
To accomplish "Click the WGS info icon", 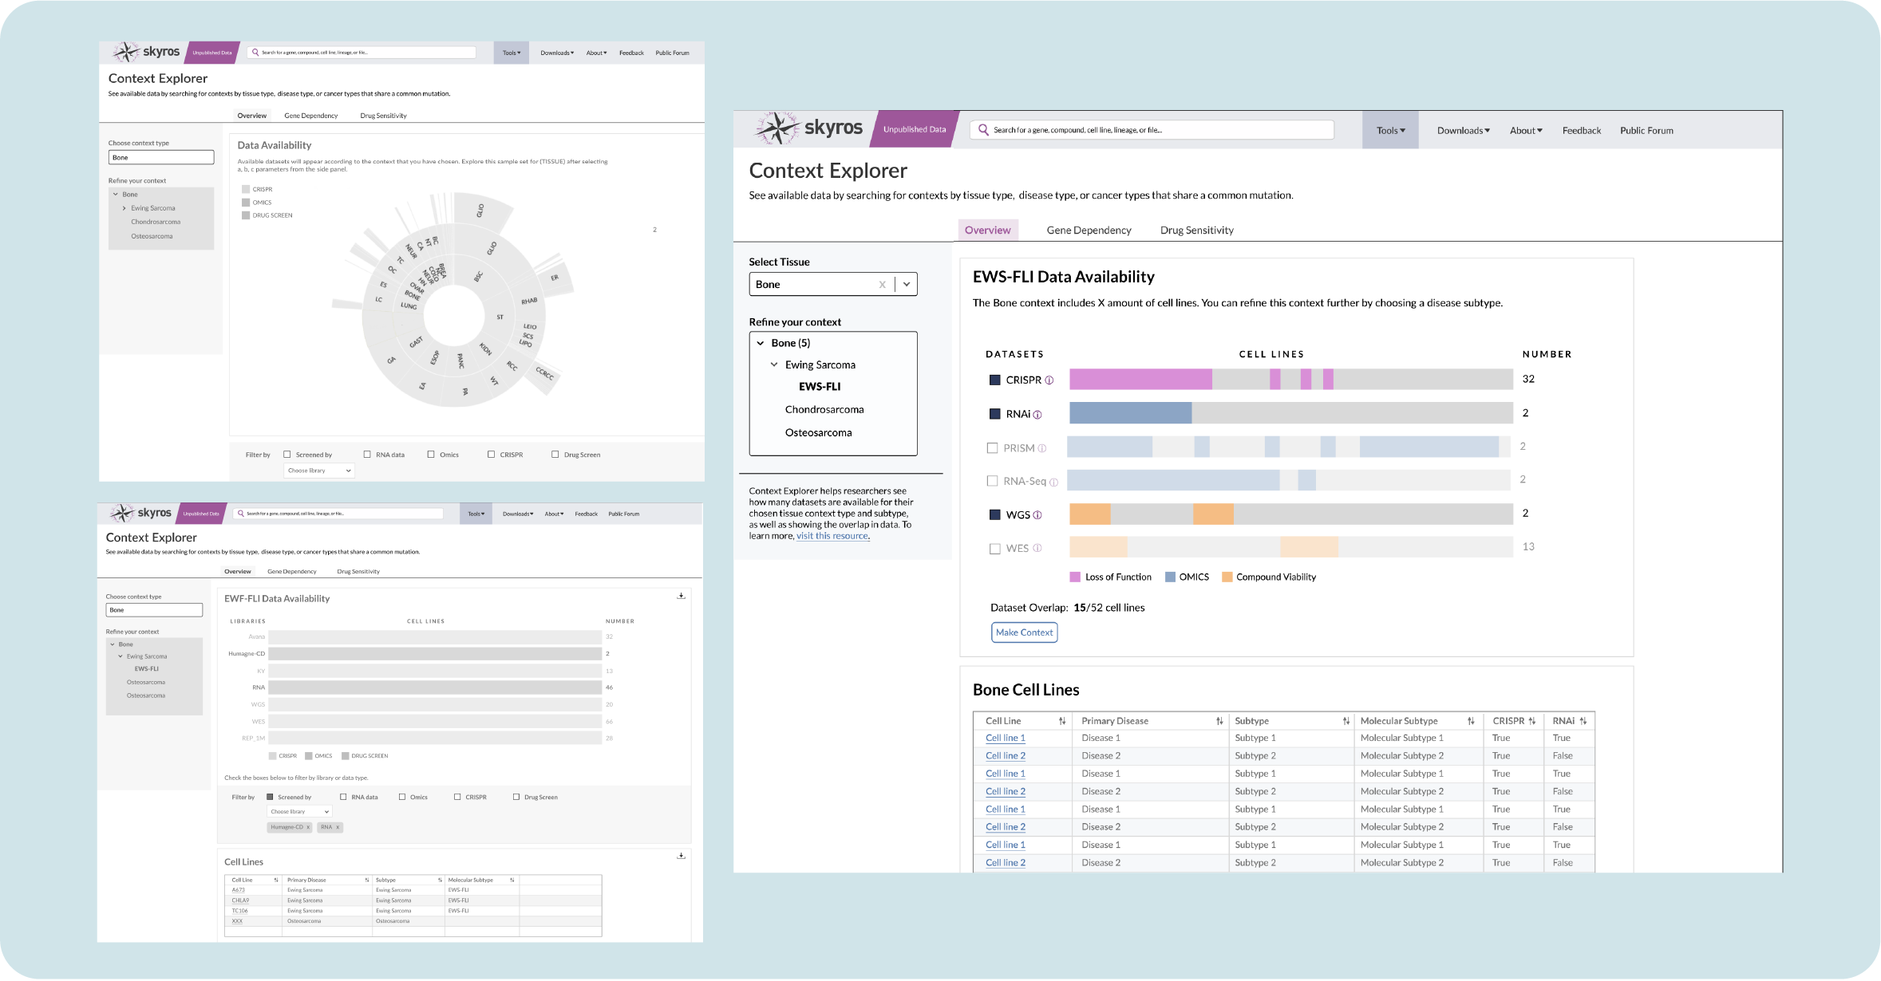I will coord(1037,515).
